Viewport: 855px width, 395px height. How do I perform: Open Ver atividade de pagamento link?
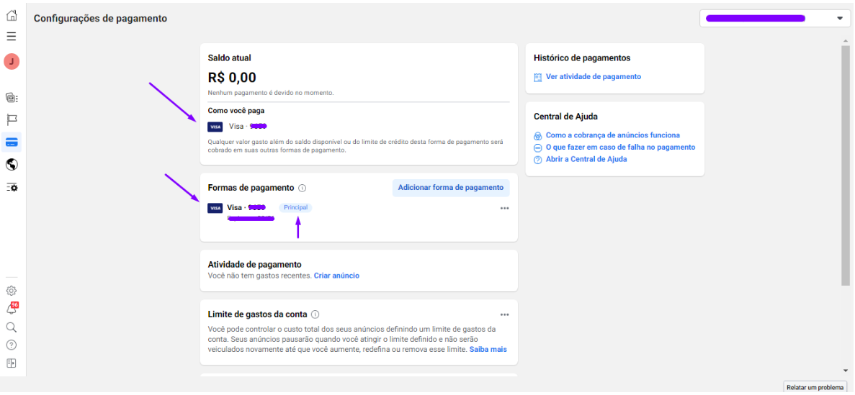[594, 77]
